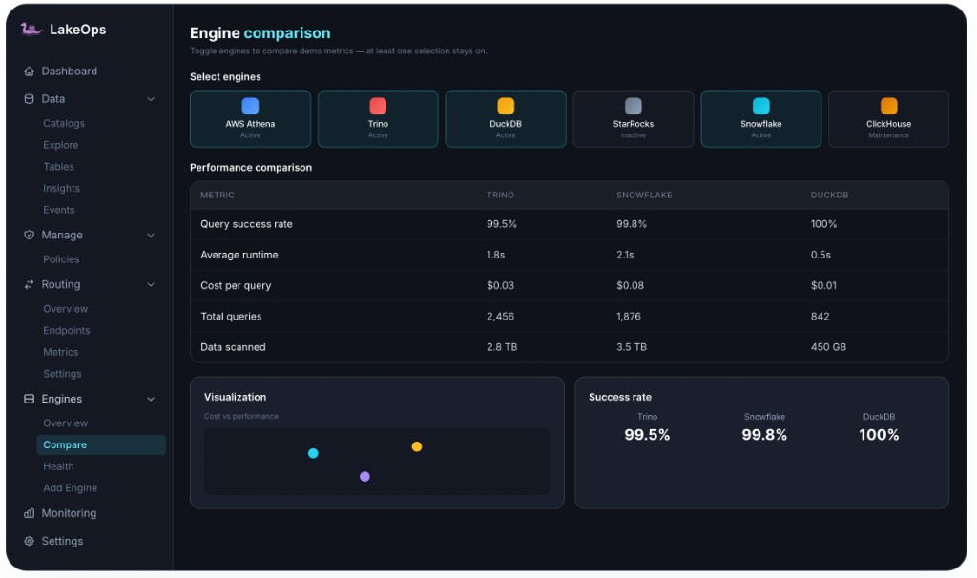Open the Dashboard menu item
Image resolution: width=977 pixels, height=578 pixels.
[69, 71]
